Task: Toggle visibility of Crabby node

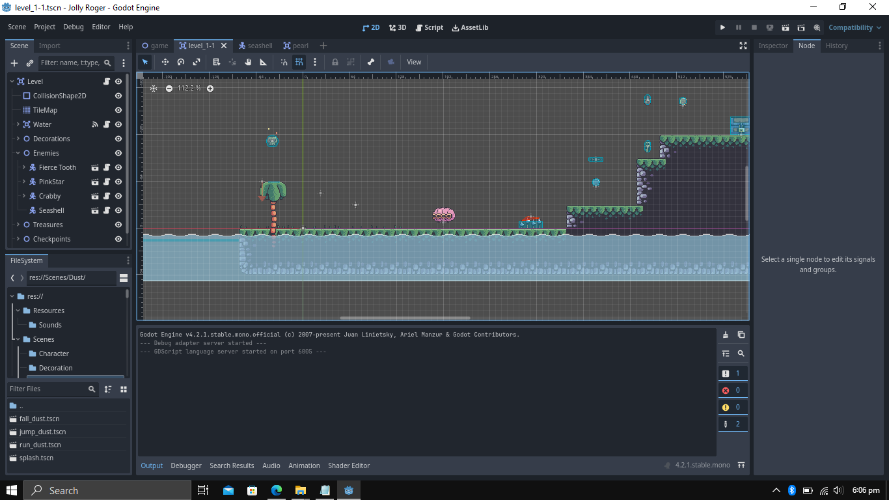Action: pos(118,196)
